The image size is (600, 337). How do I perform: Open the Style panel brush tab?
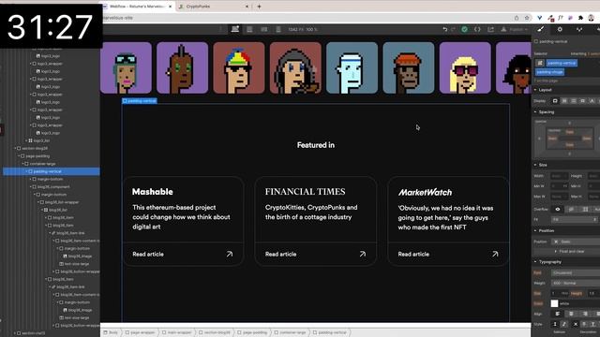pos(541,29)
